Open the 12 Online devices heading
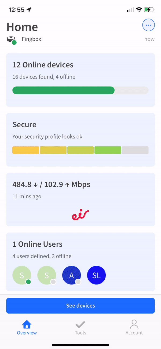This screenshot has height=349, width=161. 43,65
